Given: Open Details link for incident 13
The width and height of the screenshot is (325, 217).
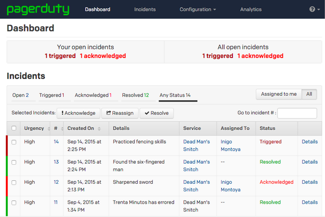Looking at the screenshot, I should [309, 162].
